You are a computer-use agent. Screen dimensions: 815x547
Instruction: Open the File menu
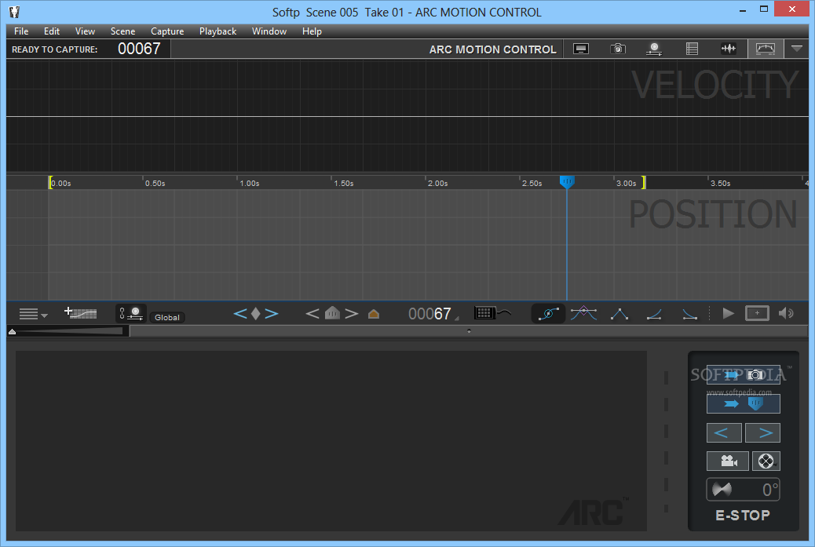pyautogui.click(x=21, y=31)
